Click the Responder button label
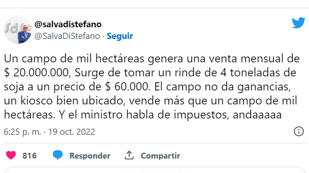Image resolution: width=309 pixels, height=173 pixels. (90, 156)
